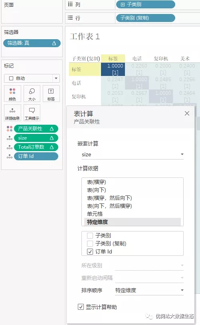Close the 表计算 dialog
The height and width of the screenshot is (325, 200).
tap(187, 114)
